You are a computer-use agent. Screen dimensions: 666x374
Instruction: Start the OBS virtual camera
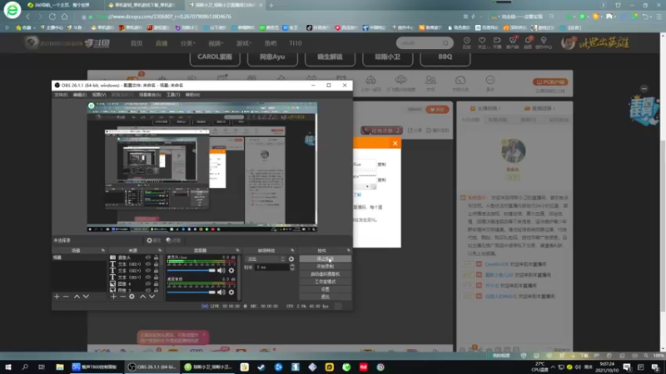tap(325, 274)
